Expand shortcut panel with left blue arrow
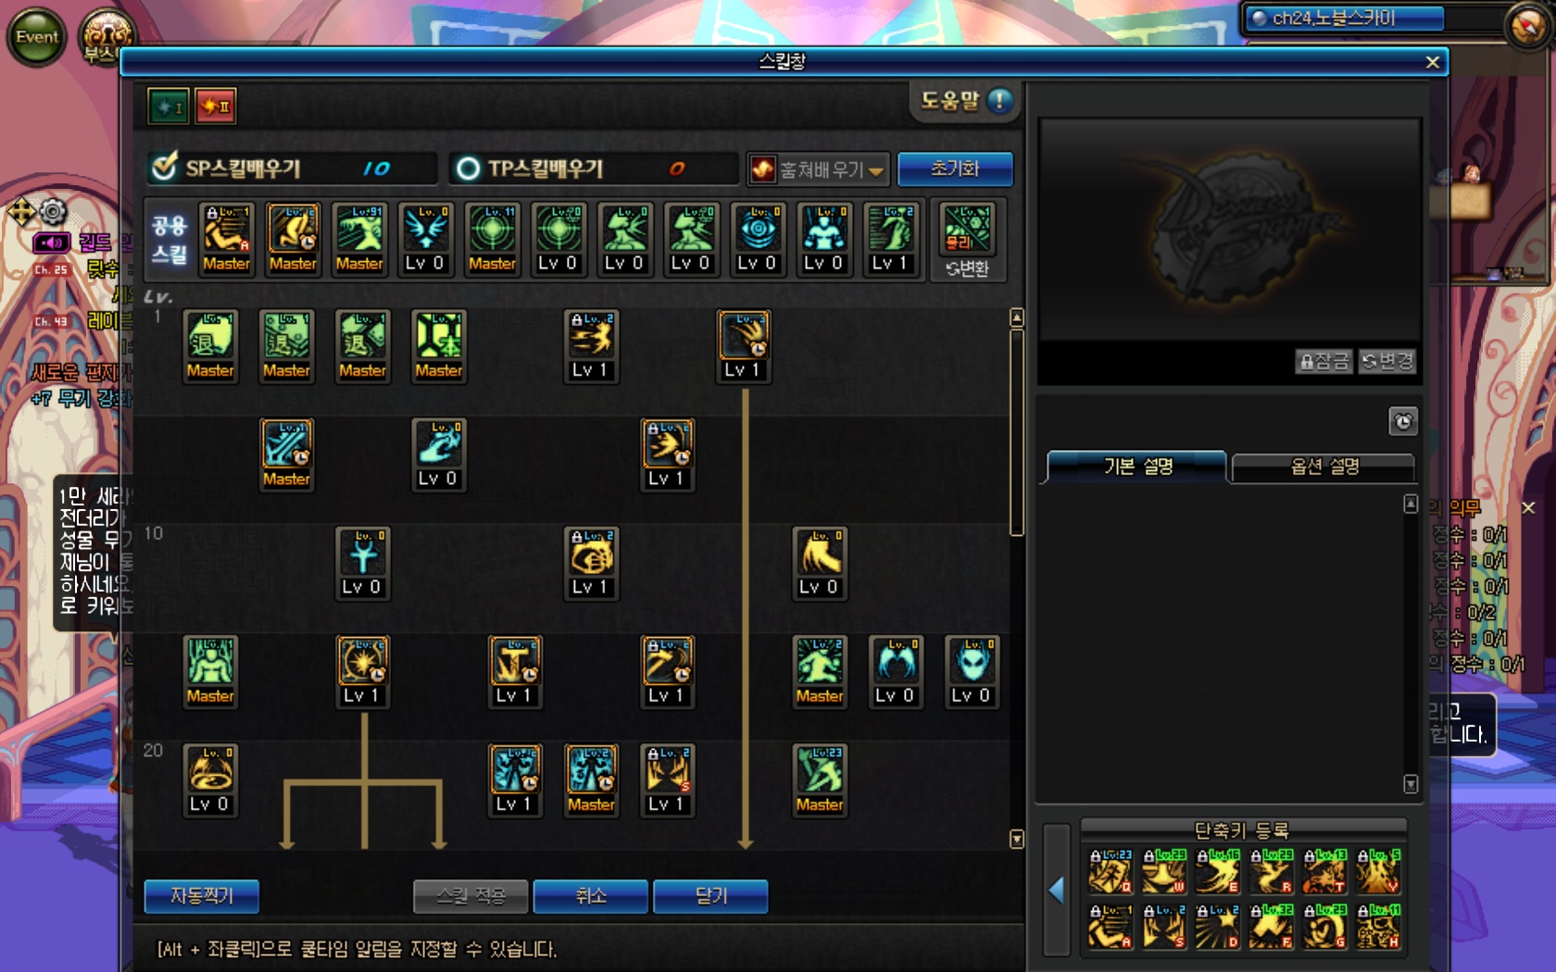The height and width of the screenshot is (972, 1556). tap(1057, 890)
